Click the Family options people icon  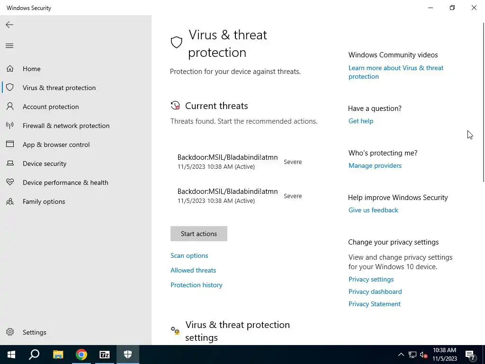point(10,201)
